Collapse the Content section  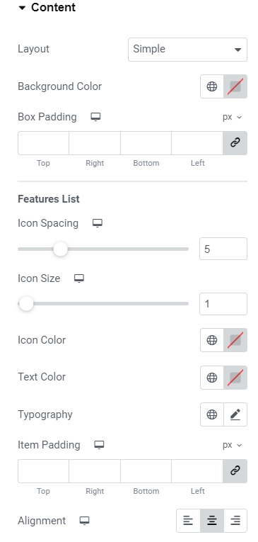[x=47, y=8]
